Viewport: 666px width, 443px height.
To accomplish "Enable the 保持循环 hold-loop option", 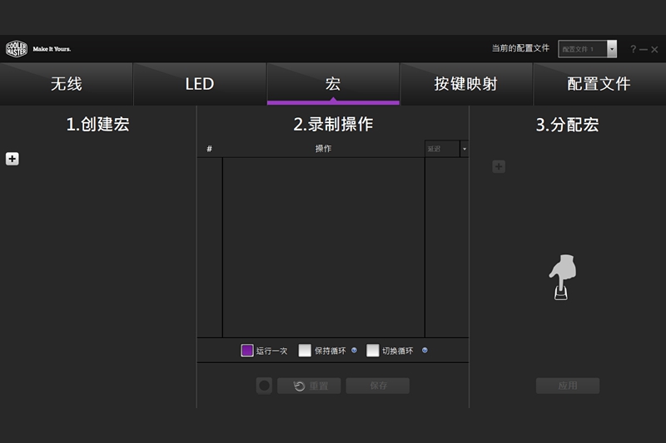I will click(x=305, y=351).
